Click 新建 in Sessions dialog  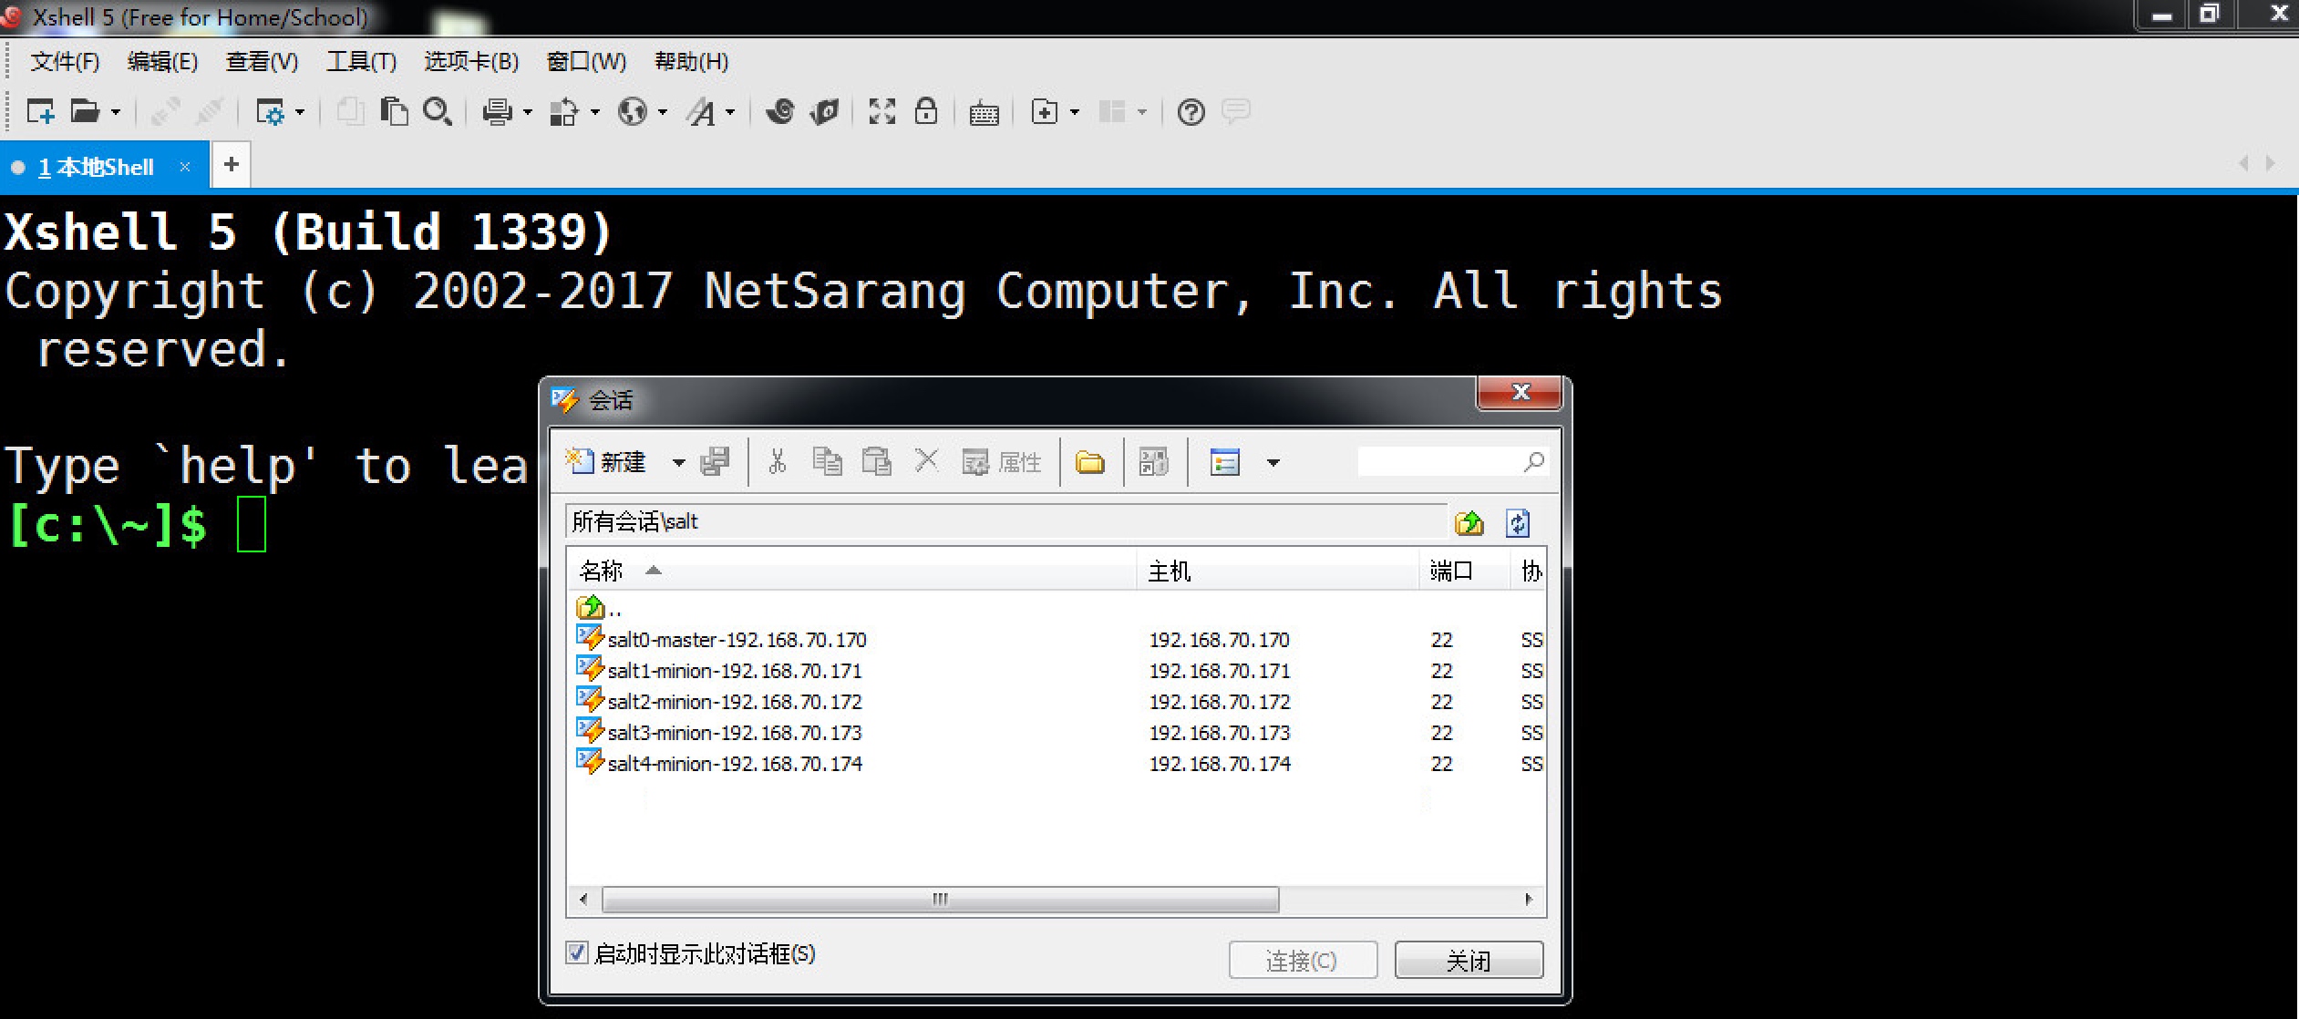click(605, 462)
